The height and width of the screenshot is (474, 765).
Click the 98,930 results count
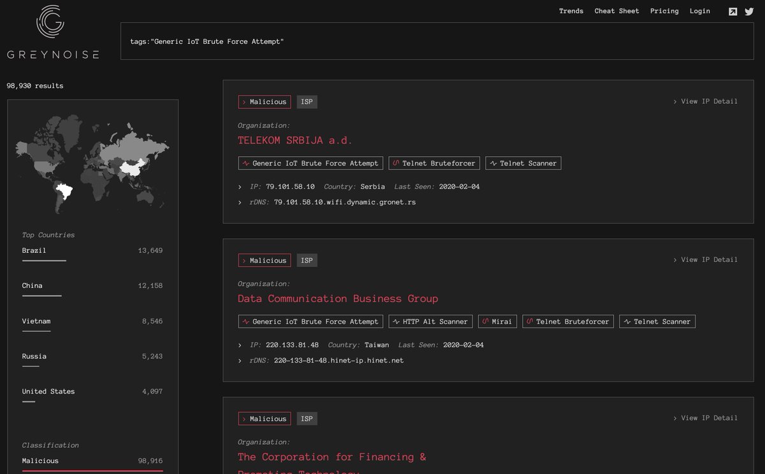35,85
